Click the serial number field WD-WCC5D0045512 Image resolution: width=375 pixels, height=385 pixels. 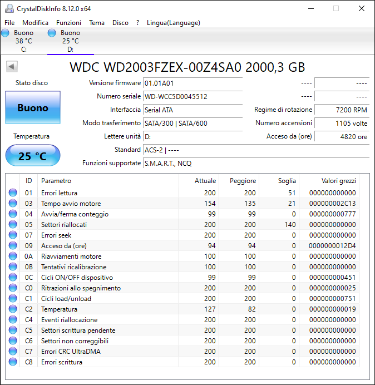click(193, 96)
